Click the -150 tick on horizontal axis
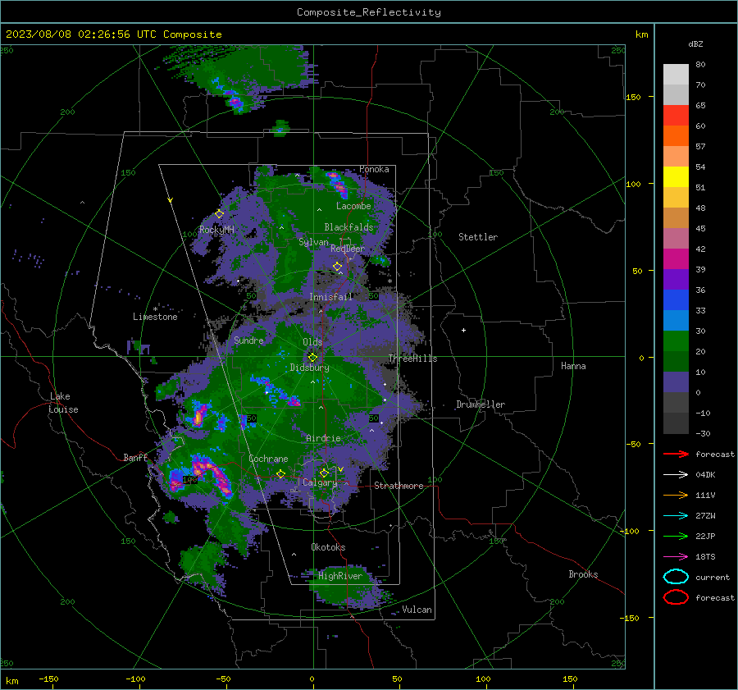This screenshot has width=738, height=690. pos(48,679)
